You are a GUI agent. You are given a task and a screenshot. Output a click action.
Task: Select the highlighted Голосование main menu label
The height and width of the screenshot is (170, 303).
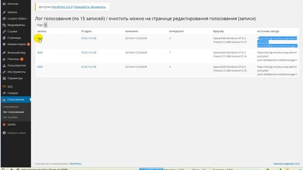click(x=16, y=100)
